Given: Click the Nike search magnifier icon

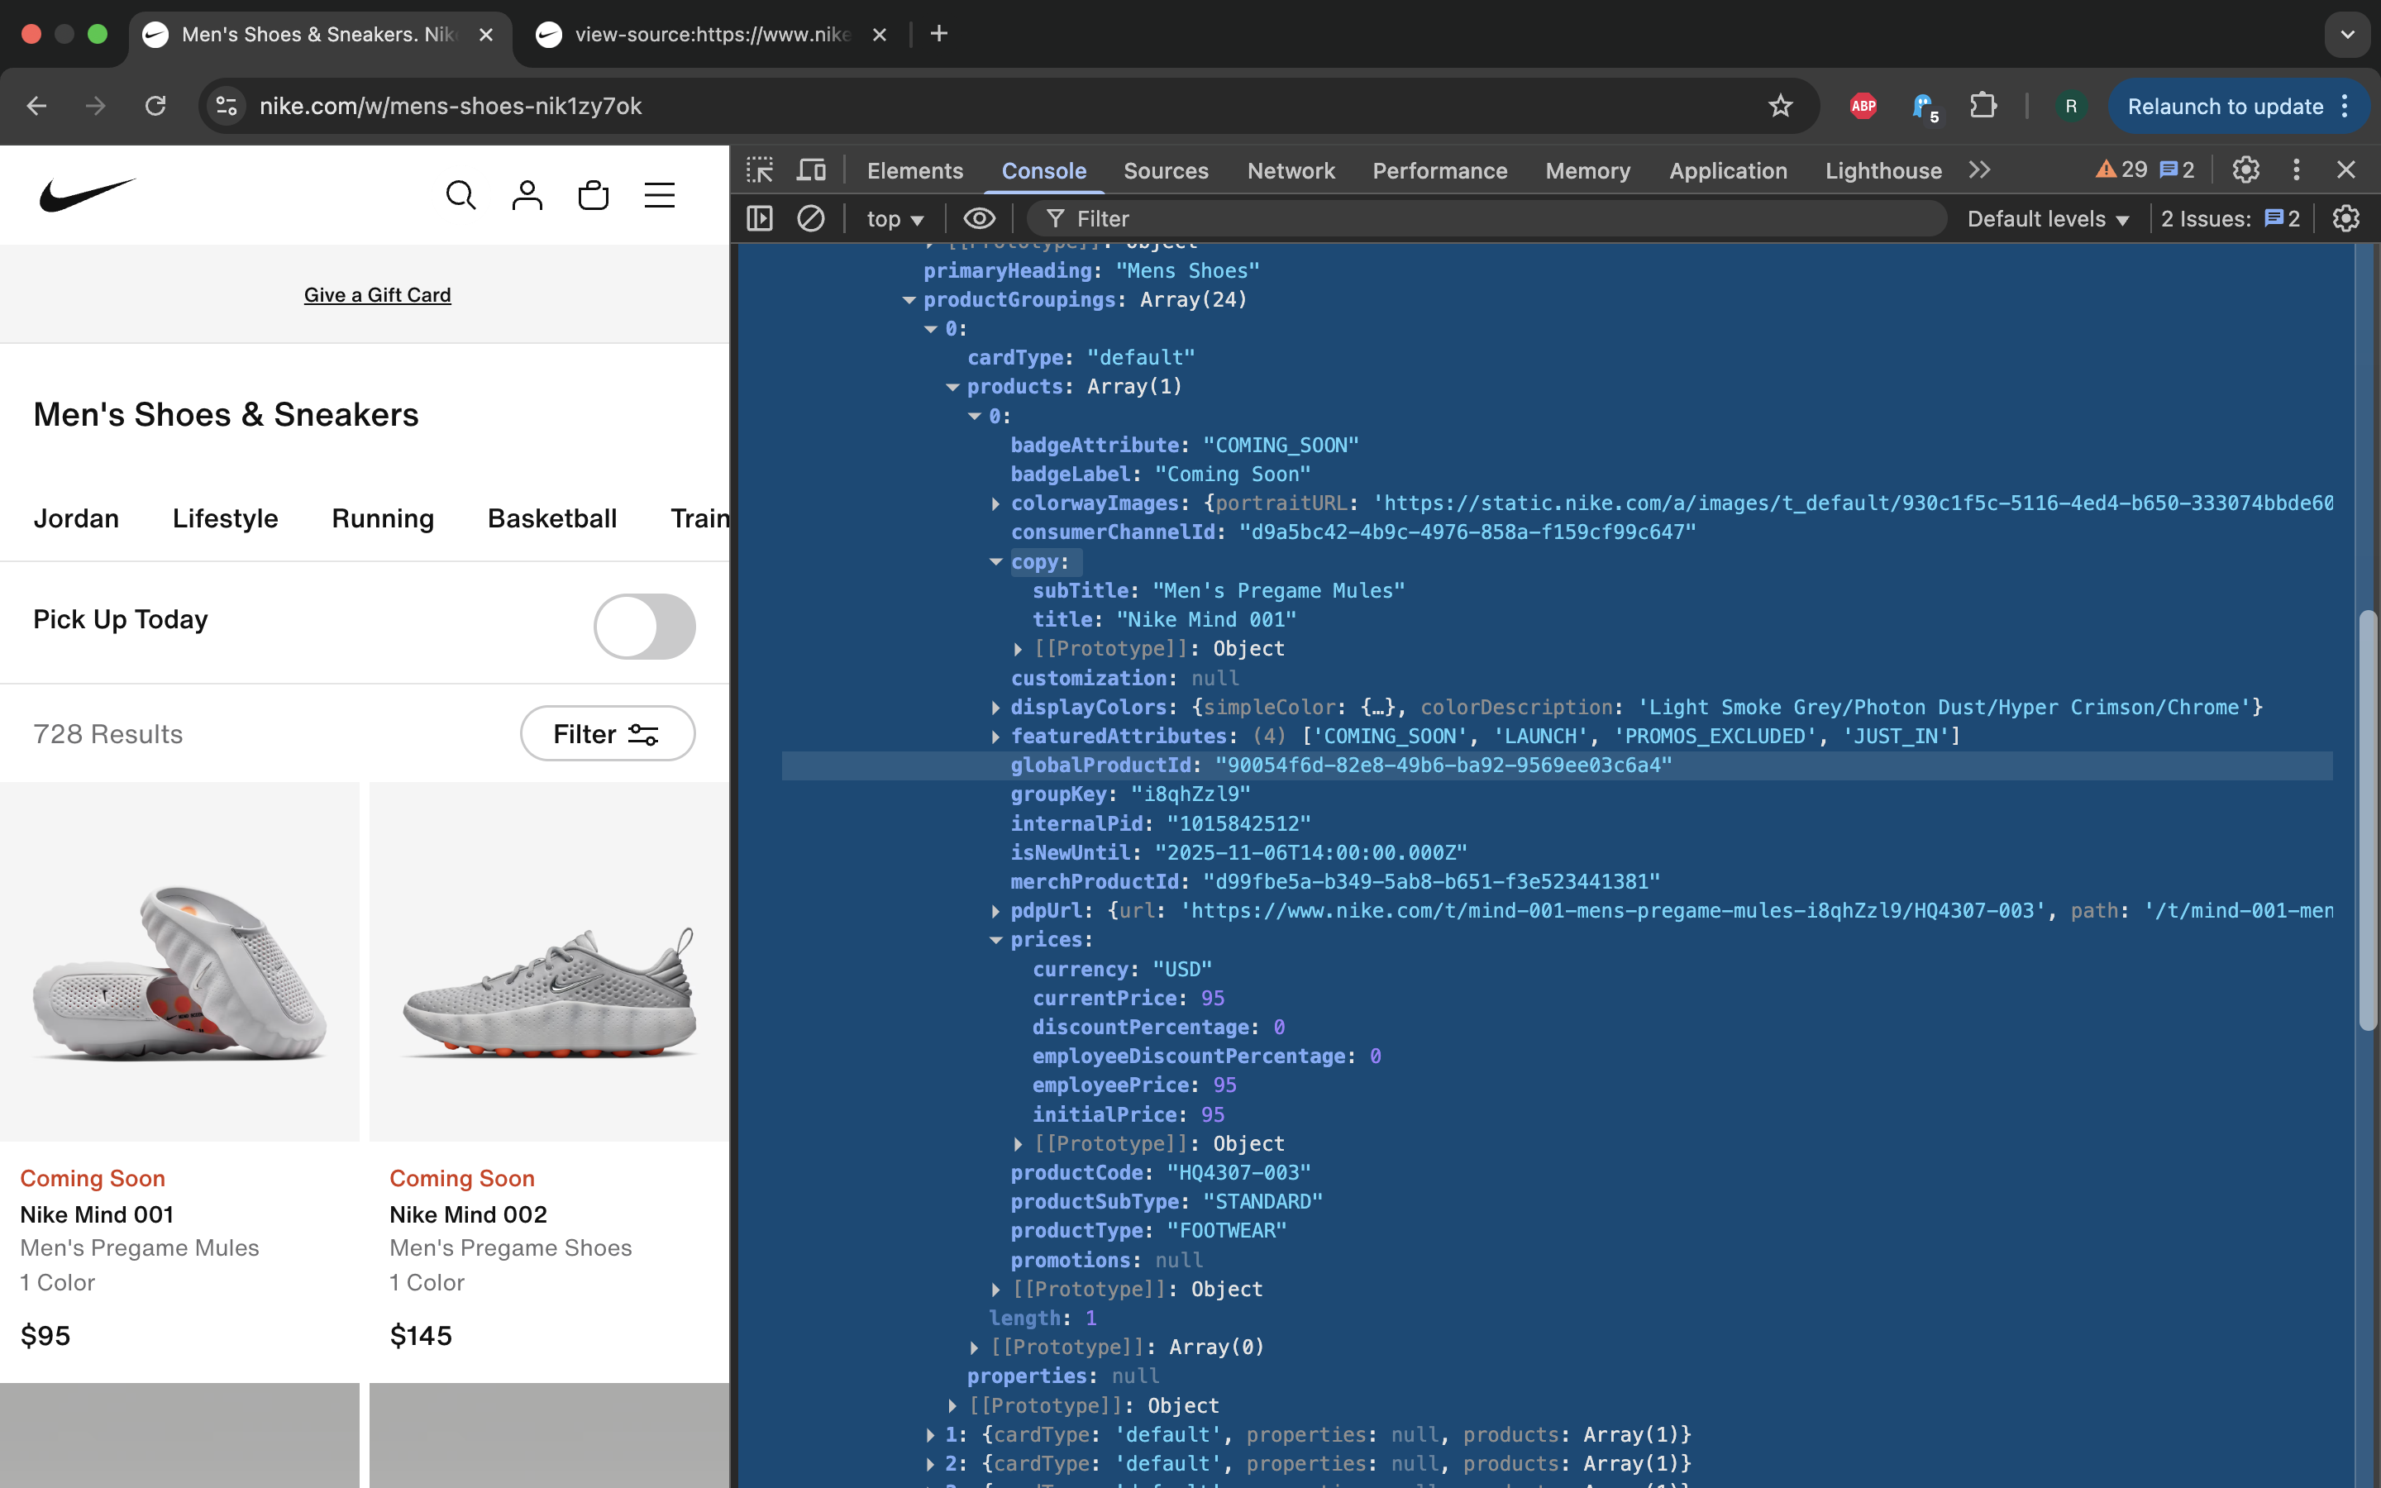Looking at the screenshot, I should (x=460, y=195).
